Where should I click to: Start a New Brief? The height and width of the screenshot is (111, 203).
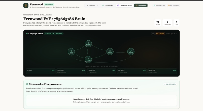point(141,6)
